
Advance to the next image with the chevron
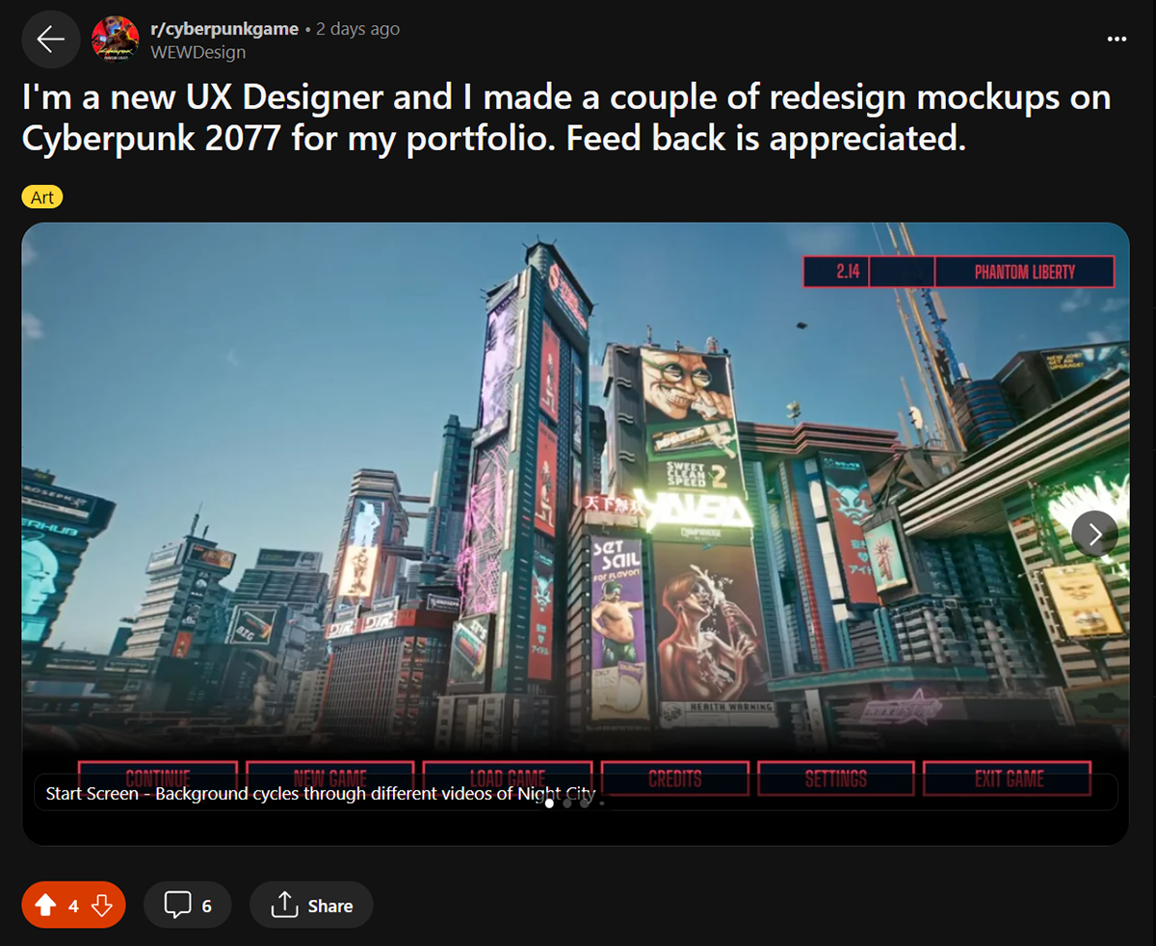pos(1094,533)
